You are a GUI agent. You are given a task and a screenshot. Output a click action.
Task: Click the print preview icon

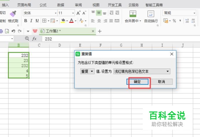coord(7,31)
